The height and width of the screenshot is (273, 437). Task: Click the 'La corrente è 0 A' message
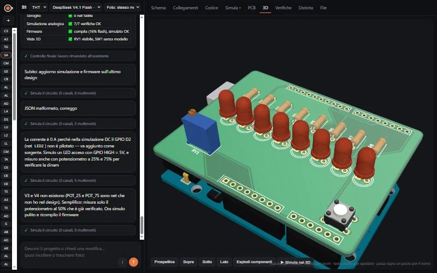(78, 152)
